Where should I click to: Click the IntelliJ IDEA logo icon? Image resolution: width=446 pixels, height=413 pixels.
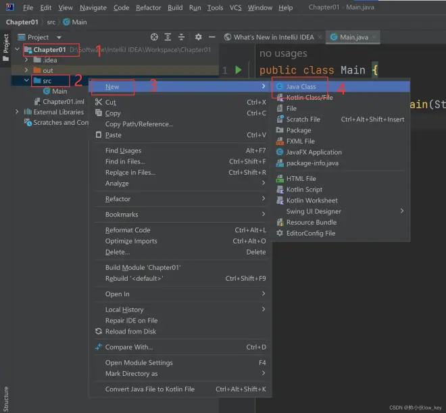[x=10, y=7]
